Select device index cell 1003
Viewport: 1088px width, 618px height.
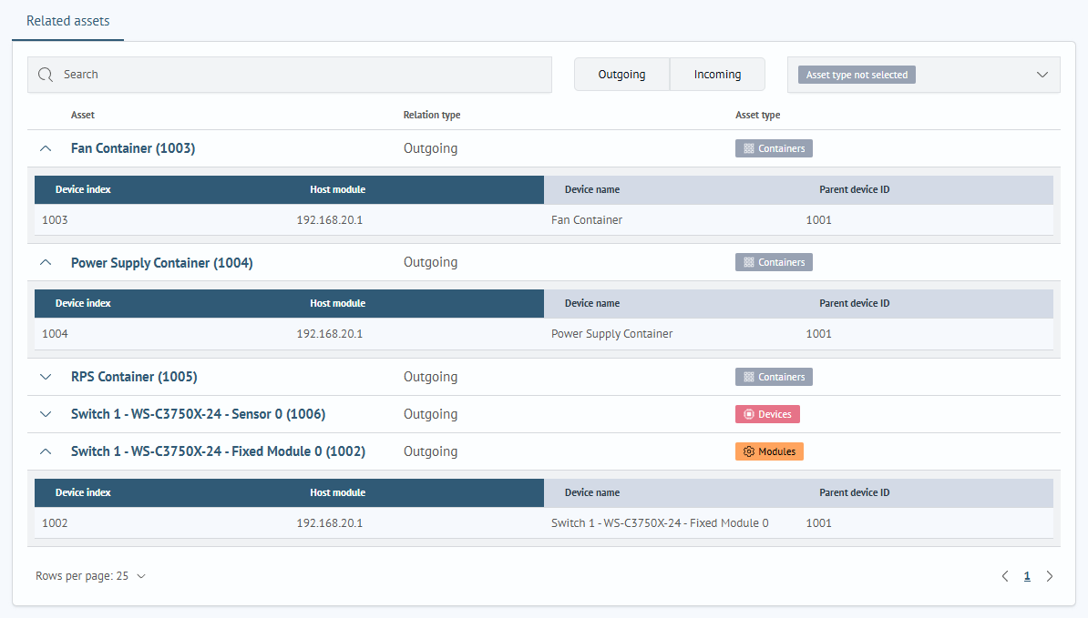(x=55, y=220)
